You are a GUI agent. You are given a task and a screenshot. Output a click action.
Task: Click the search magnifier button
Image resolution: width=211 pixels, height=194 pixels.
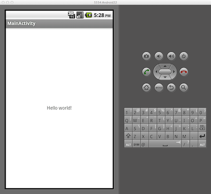point(184,88)
